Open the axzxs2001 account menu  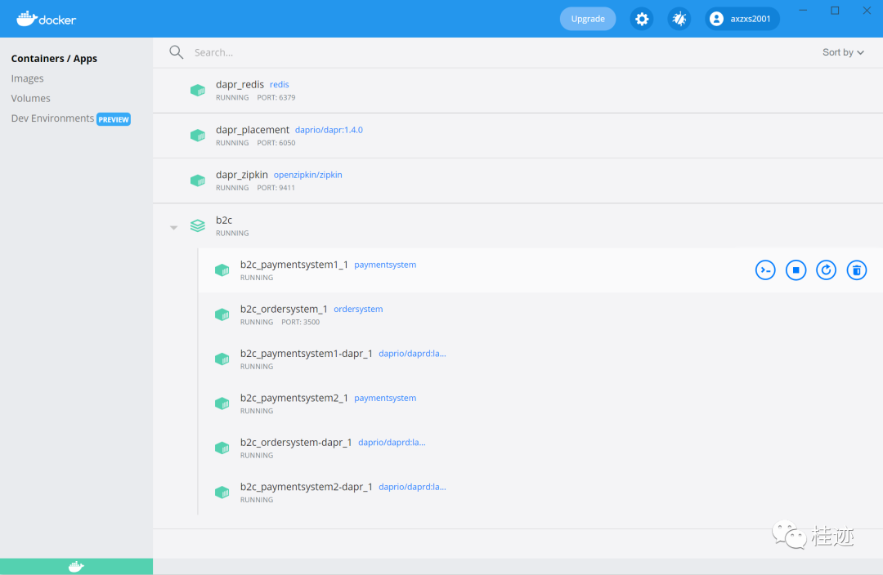coord(742,19)
